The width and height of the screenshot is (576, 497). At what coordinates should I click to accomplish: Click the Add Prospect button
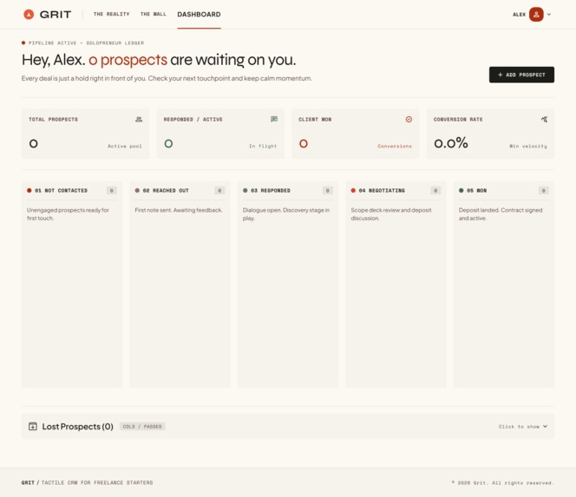pos(521,75)
